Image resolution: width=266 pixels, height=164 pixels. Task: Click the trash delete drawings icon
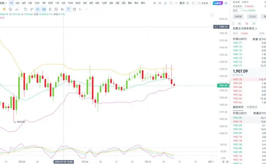[74, 9]
